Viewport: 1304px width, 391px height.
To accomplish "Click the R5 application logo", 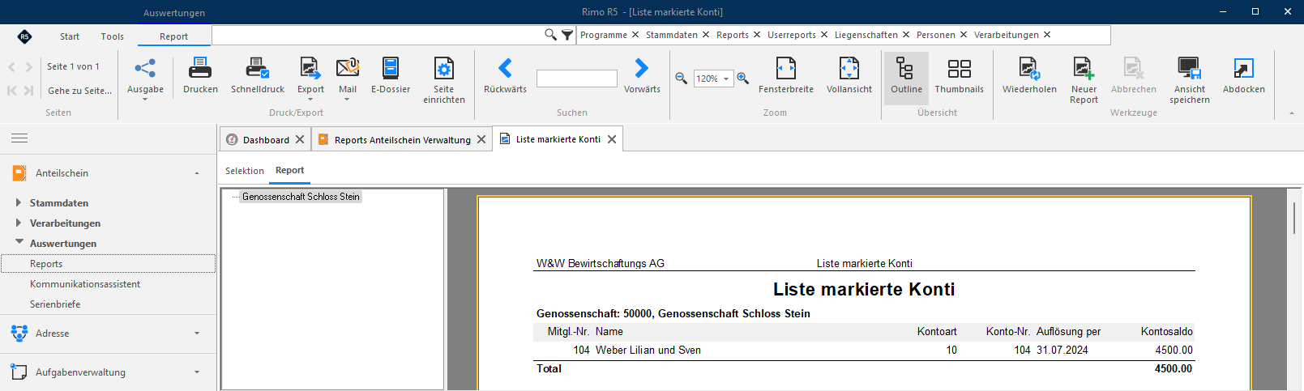I will click(24, 36).
